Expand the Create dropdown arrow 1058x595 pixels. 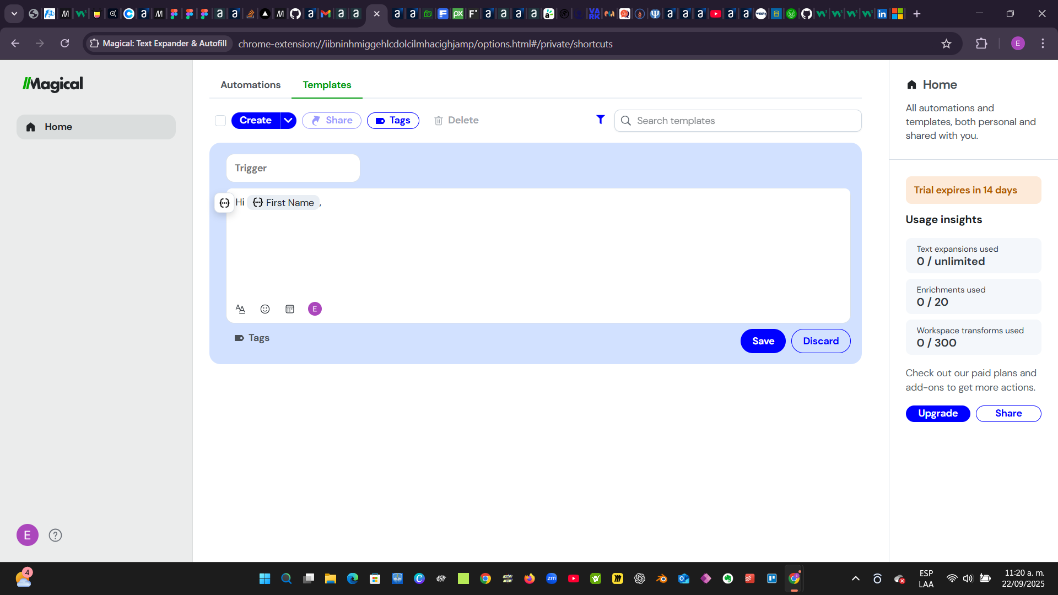point(288,121)
